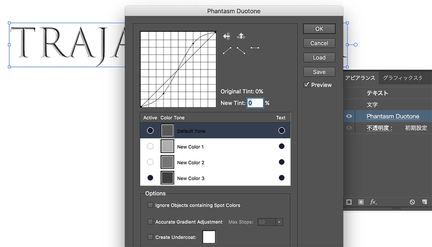Click the Create Undercoat white swatch
The width and height of the screenshot is (432, 247).
pos(209,237)
